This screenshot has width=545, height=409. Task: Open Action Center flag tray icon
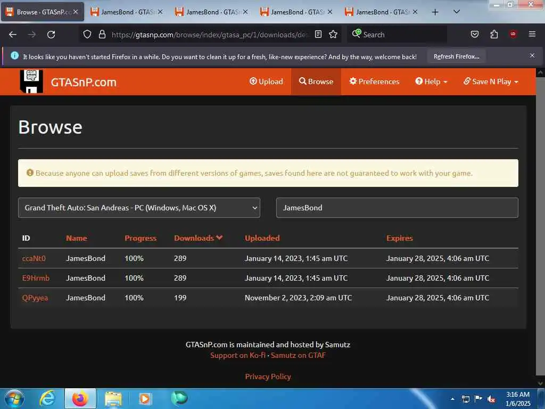click(x=478, y=399)
